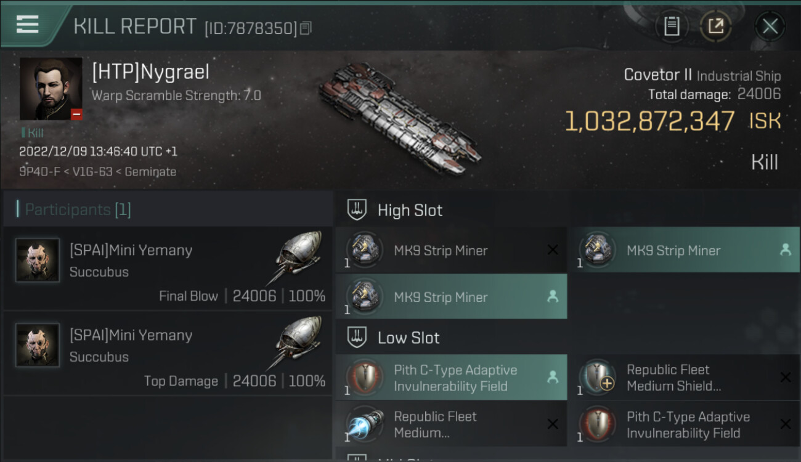Click the Succubus ship icon for Final Blow

[298, 257]
